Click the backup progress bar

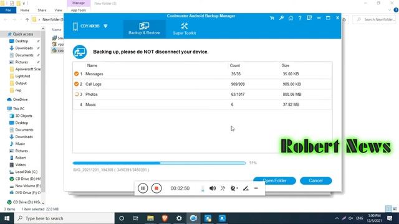click(x=160, y=163)
